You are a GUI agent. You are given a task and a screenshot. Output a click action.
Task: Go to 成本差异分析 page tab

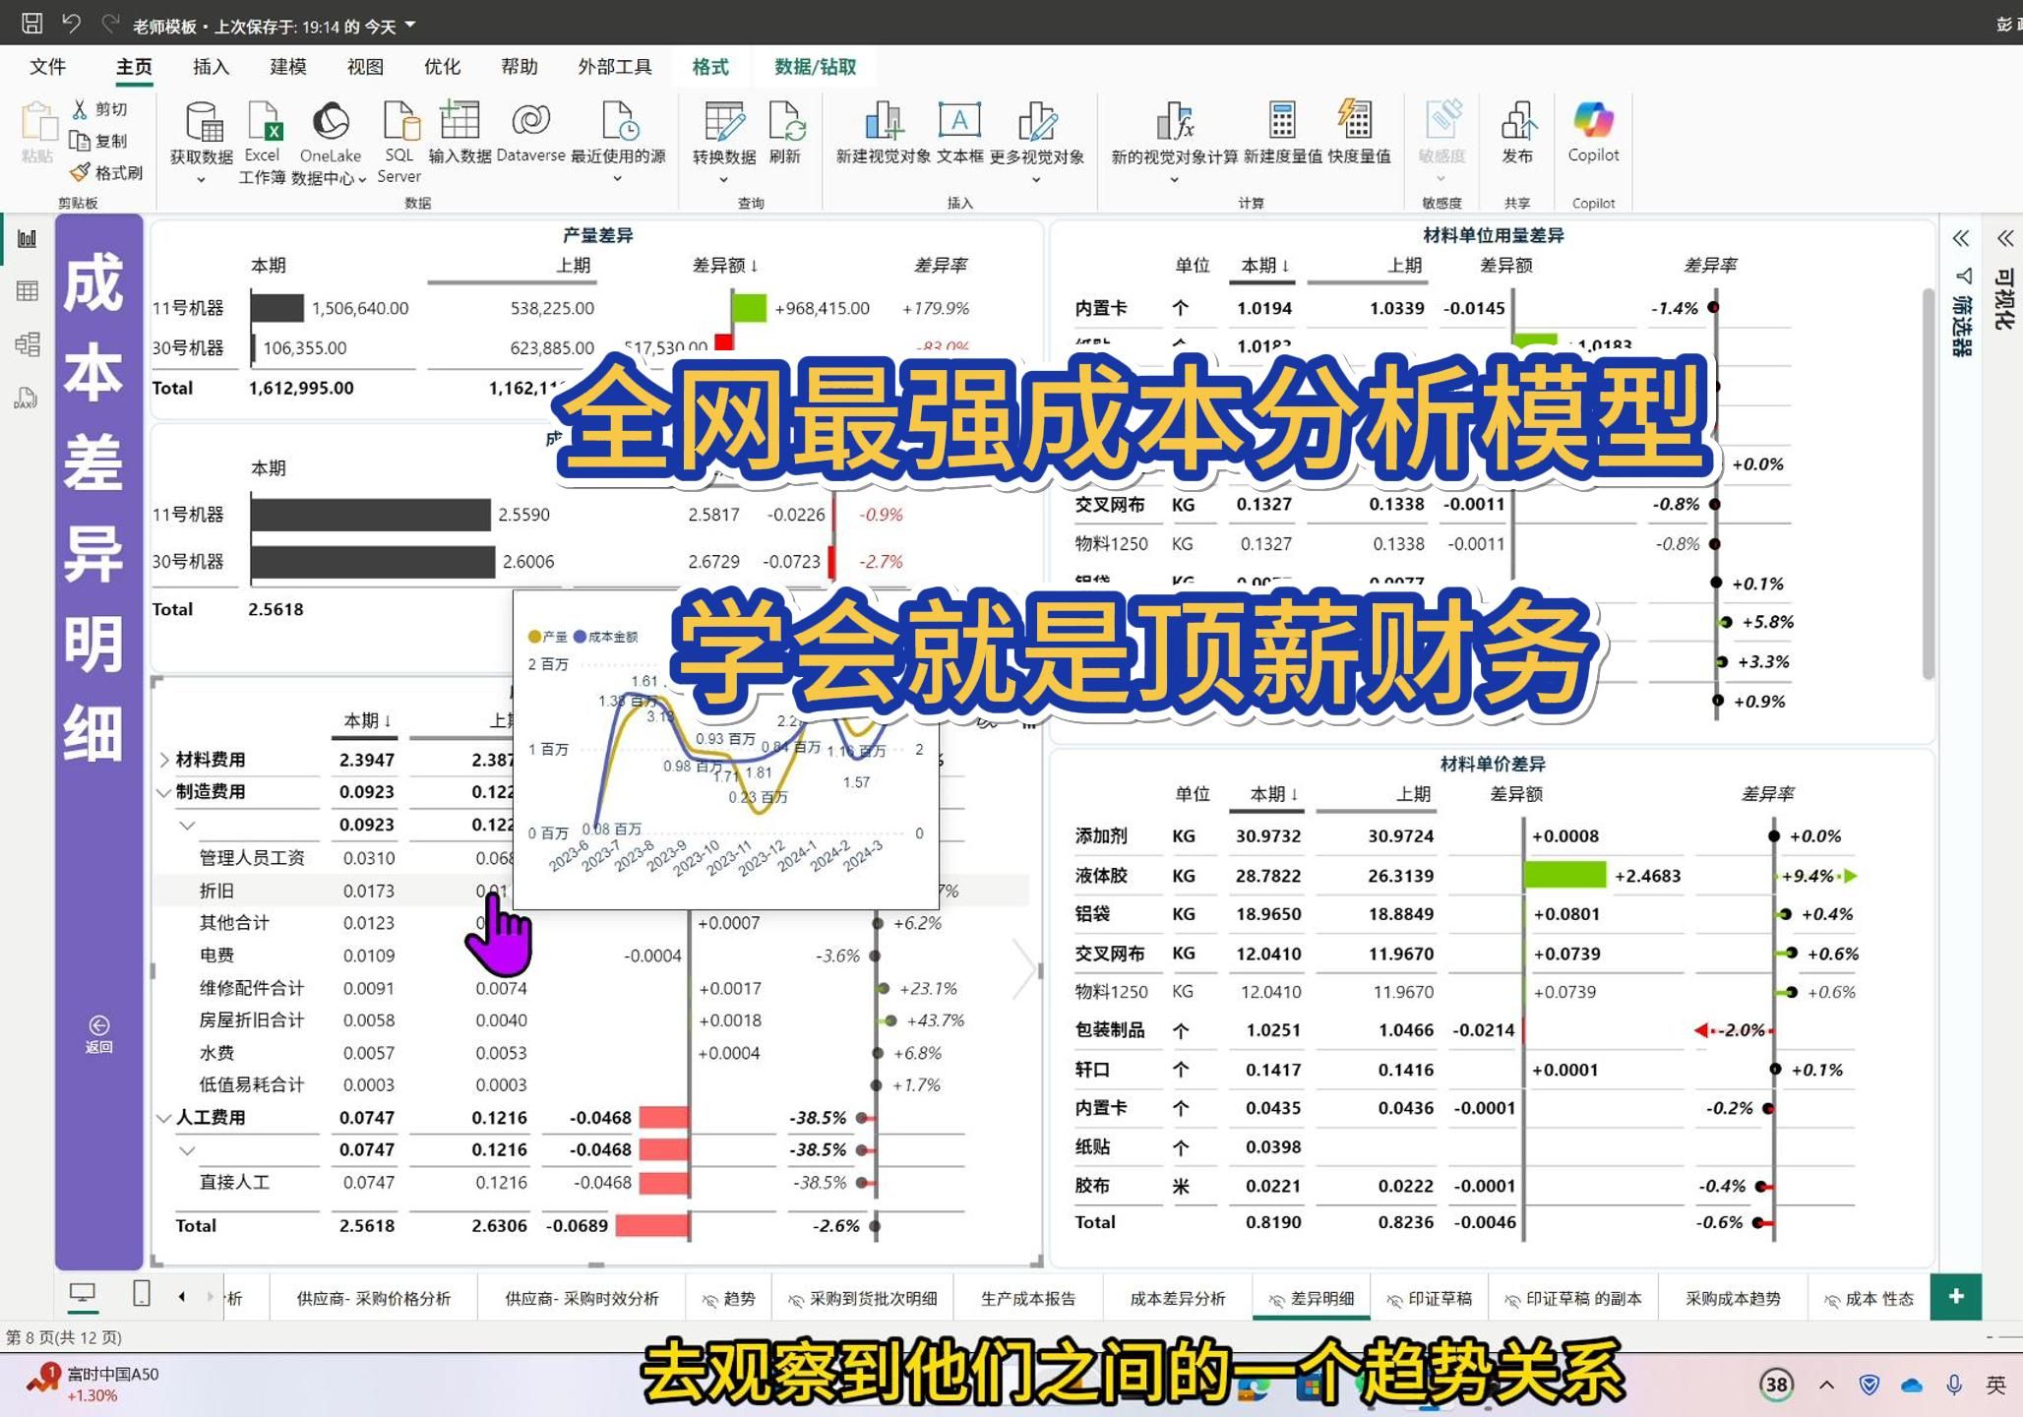(x=1178, y=1299)
